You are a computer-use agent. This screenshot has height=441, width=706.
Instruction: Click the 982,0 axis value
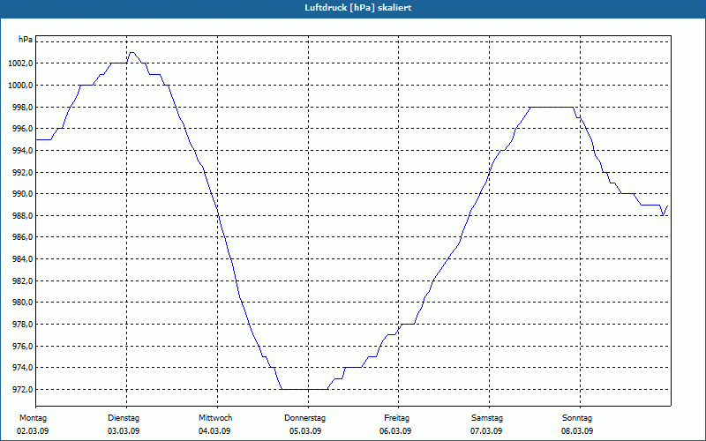(23, 280)
